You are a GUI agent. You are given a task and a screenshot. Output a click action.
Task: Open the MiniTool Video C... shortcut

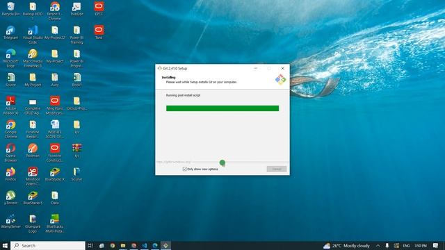tap(33, 176)
